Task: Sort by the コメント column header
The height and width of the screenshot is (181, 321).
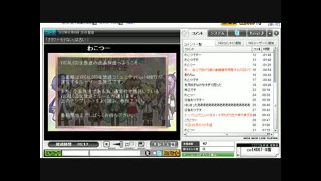Action: [x=217, y=49]
